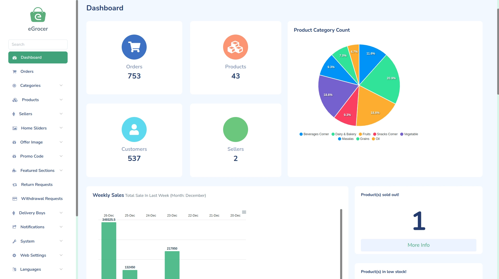Toggle Masalas legend entry
This screenshot has width=499, height=279.
tap(346, 139)
